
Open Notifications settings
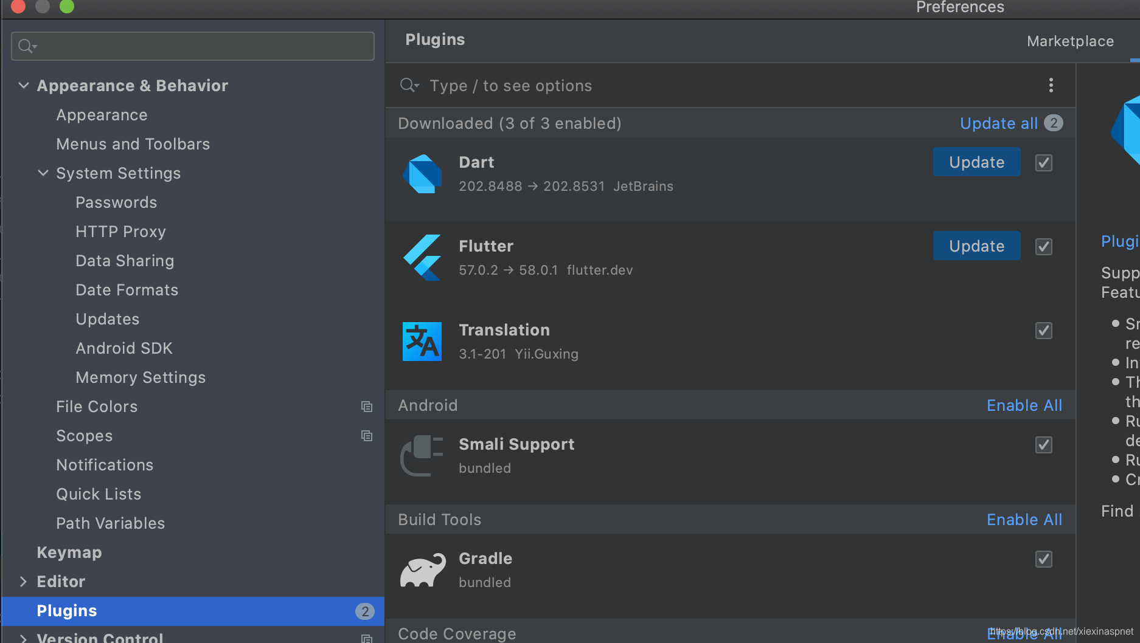point(105,465)
